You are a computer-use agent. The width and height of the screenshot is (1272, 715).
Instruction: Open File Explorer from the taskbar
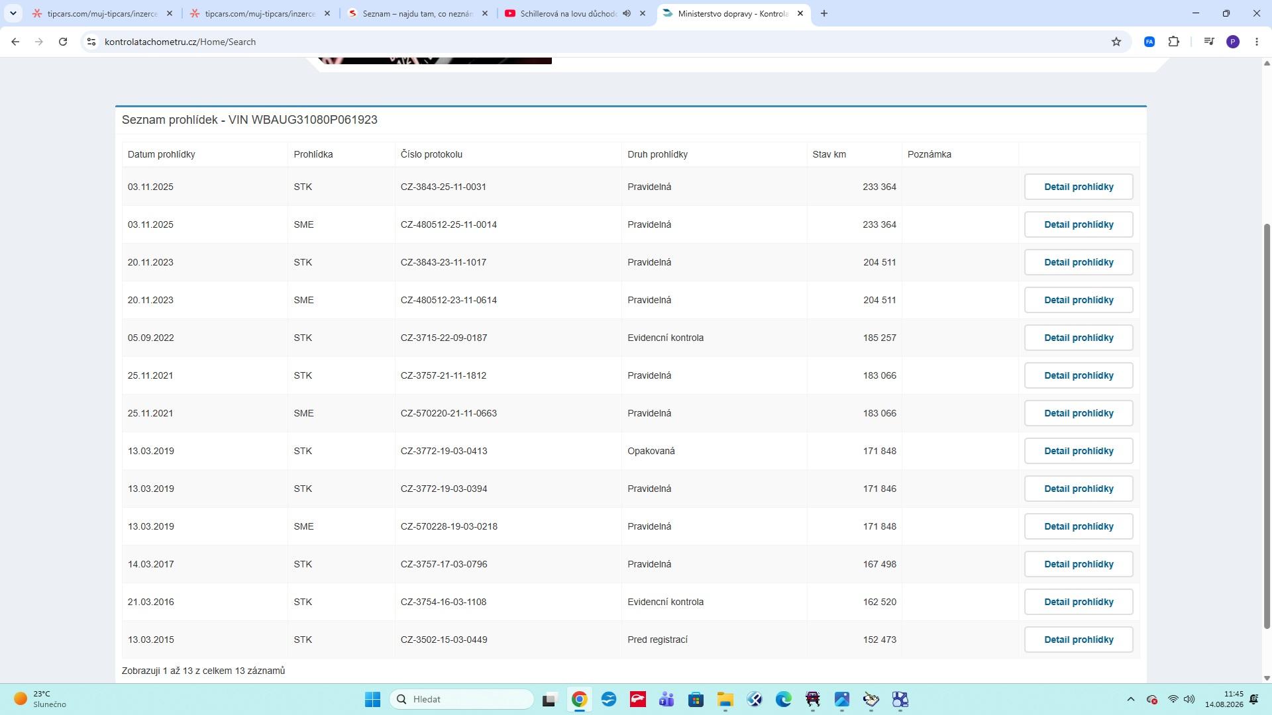click(x=725, y=699)
